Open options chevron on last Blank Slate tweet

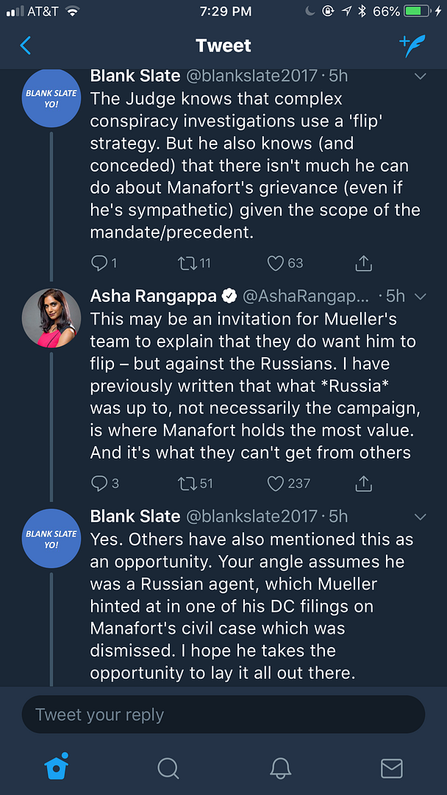click(421, 516)
